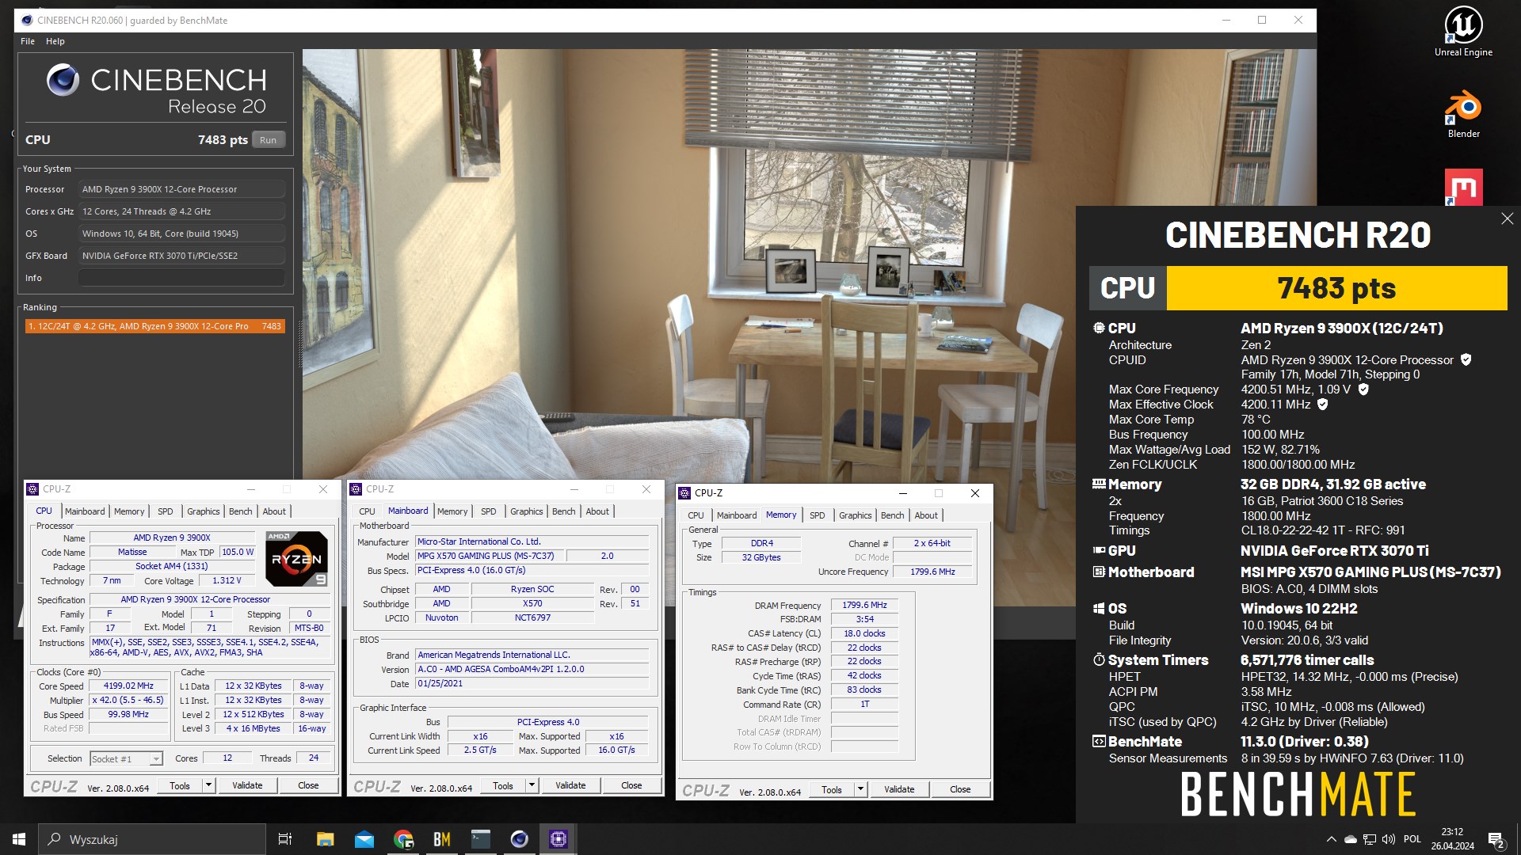Run the Cinebench CPU test
This screenshot has width=1521, height=855.
tap(269, 140)
